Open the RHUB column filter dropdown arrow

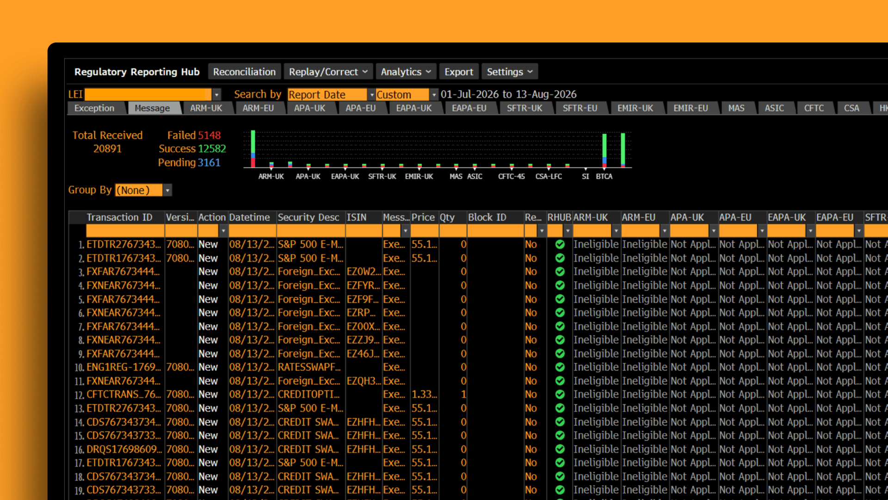click(x=567, y=230)
